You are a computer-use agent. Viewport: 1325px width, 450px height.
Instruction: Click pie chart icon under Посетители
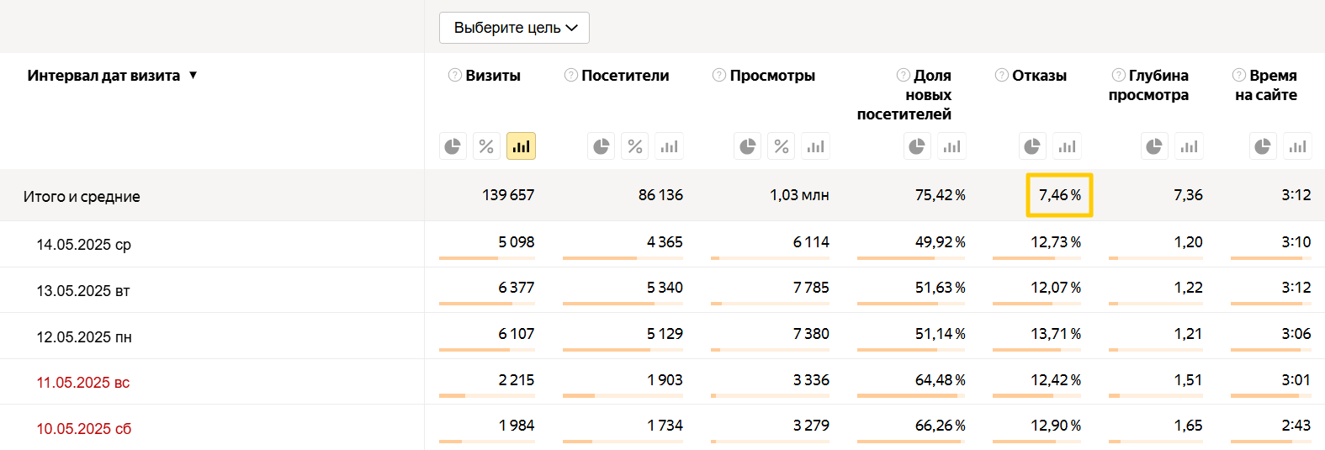[x=601, y=146]
